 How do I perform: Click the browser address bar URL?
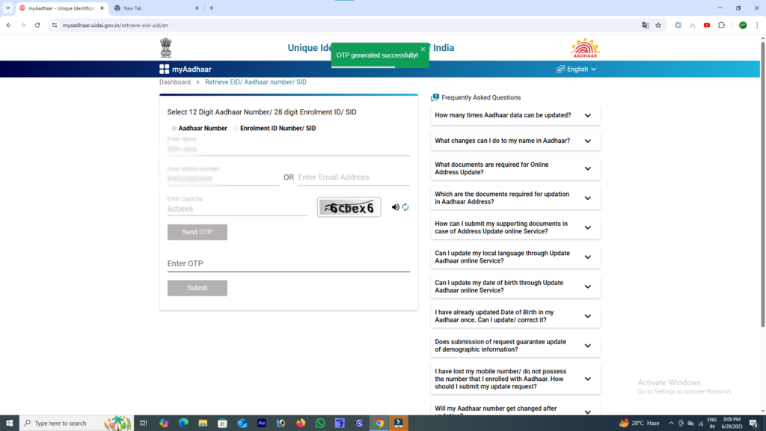point(115,25)
